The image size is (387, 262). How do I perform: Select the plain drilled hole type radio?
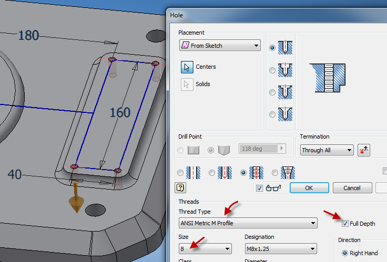(x=272, y=48)
